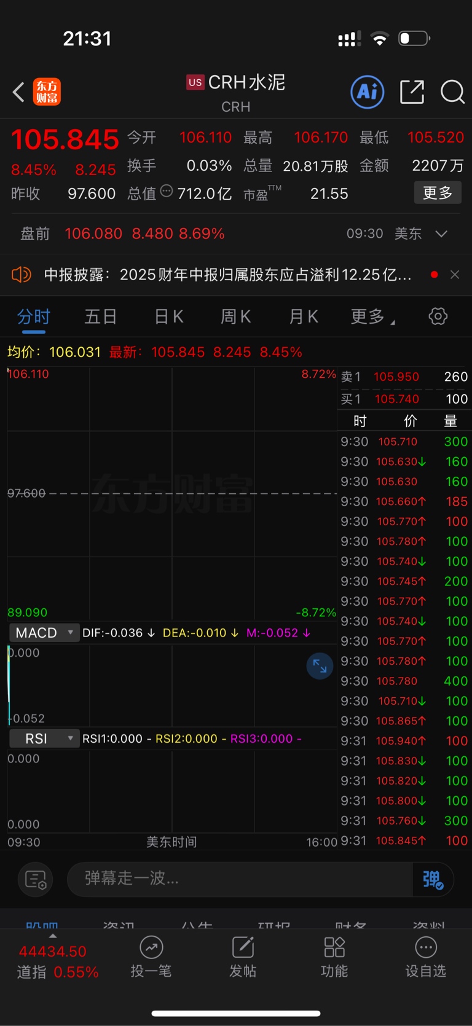Tap the 买1 105.740 order row

click(404, 399)
